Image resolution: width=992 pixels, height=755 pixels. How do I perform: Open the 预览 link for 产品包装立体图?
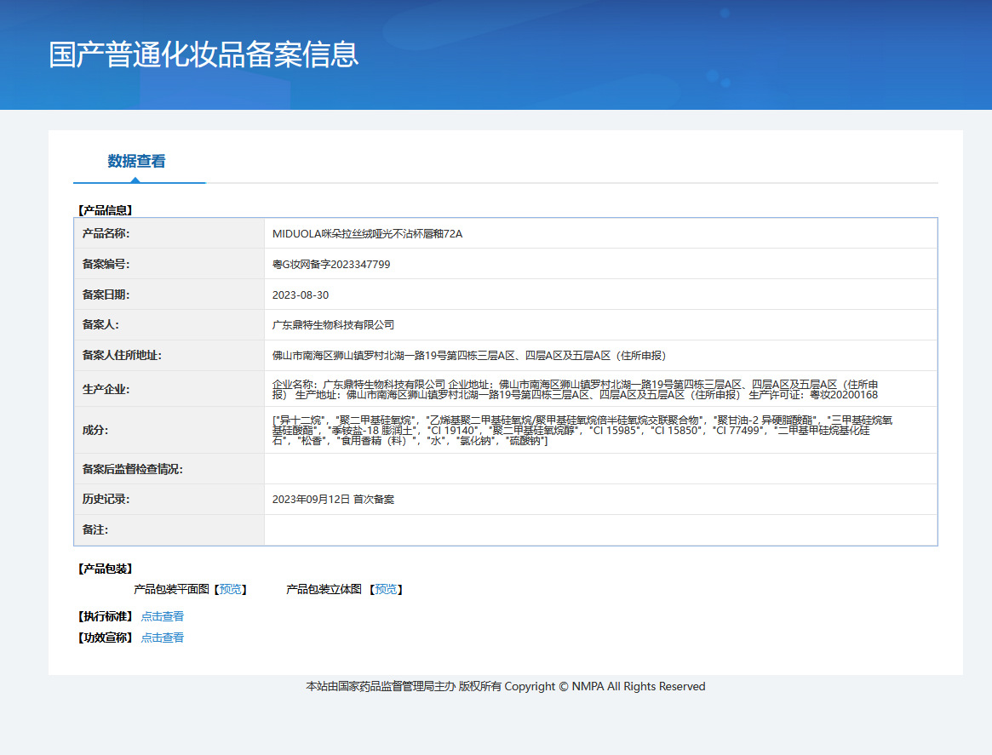(x=386, y=589)
